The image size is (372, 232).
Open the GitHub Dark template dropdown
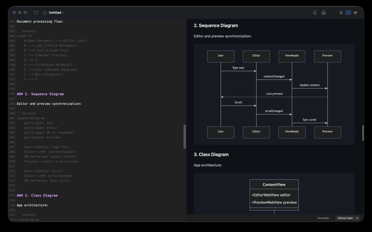pyautogui.click(x=348, y=218)
